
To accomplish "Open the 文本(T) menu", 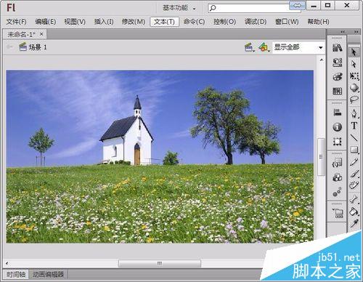I will (x=164, y=22).
